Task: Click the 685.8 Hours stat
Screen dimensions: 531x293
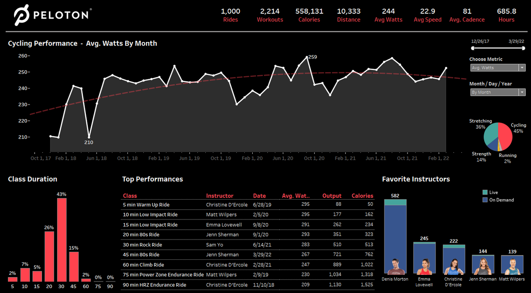Action: click(x=507, y=15)
